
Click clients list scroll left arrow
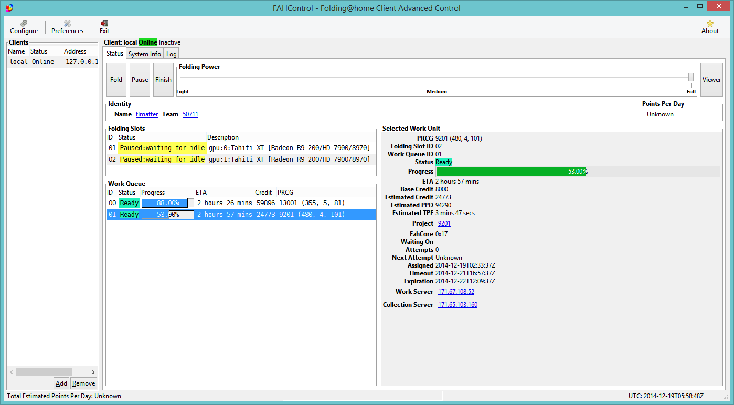point(12,372)
